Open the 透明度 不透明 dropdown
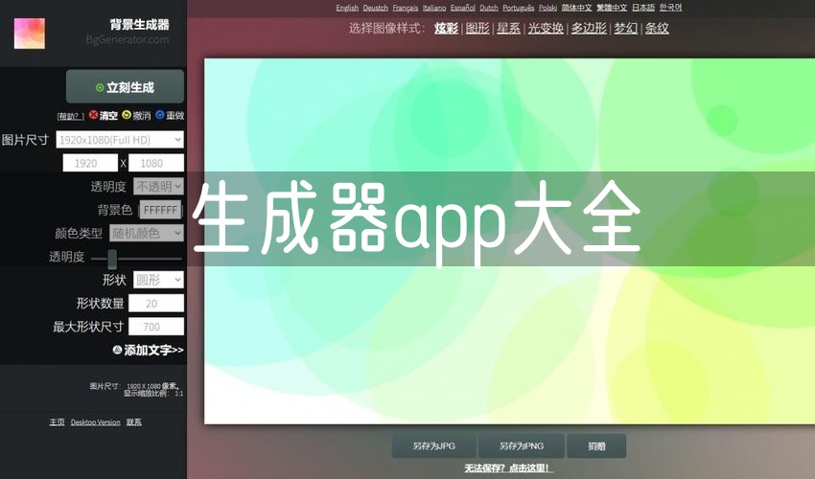 pyautogui.click(x=158, y=186)
